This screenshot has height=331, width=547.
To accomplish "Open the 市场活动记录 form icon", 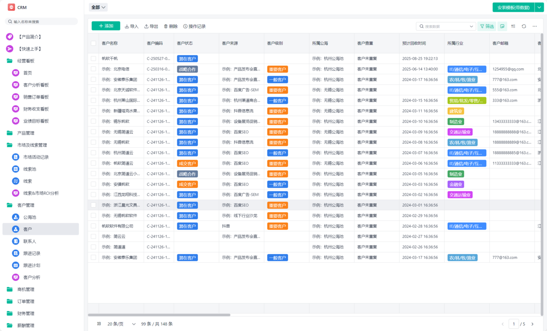I will pos(15,157).
